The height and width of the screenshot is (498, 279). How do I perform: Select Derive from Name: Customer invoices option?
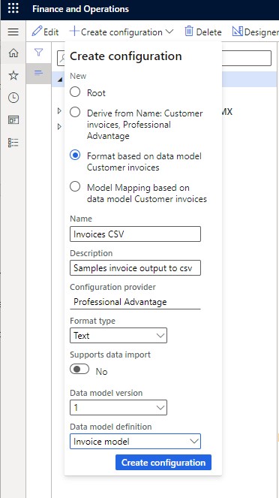click(x=75, y=112)
